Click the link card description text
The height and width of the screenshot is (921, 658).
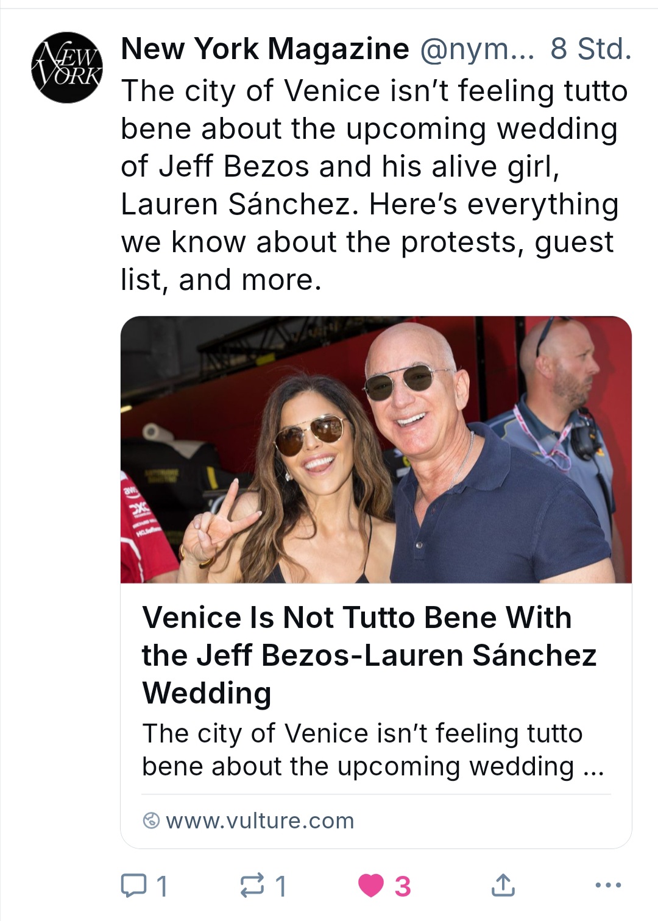(373, 750)
